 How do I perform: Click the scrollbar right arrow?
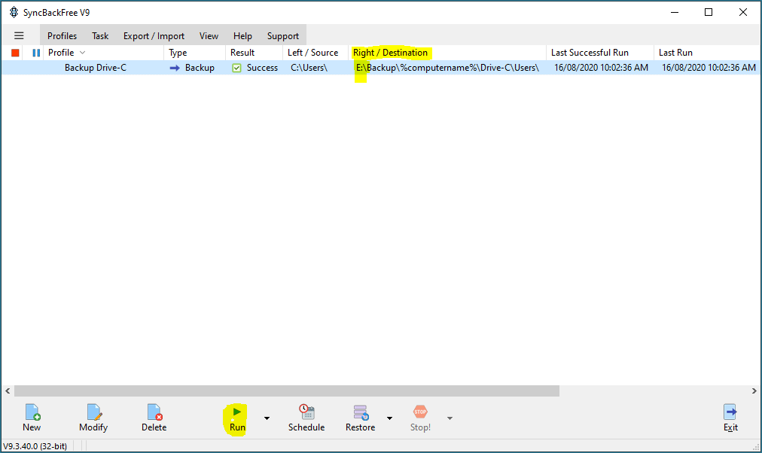click(754, 391)
